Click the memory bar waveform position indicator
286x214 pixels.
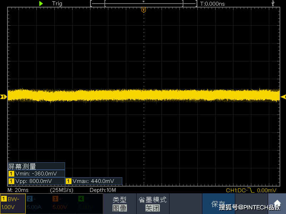pyautogui.click(x=144, y=4)
